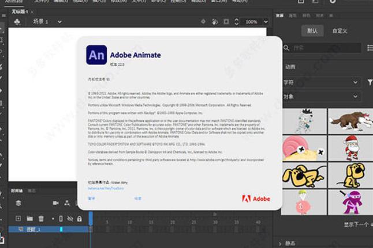The image size is (373, 248).
Task: Click the 100% zoom field
Action: (x=251, y=22)
